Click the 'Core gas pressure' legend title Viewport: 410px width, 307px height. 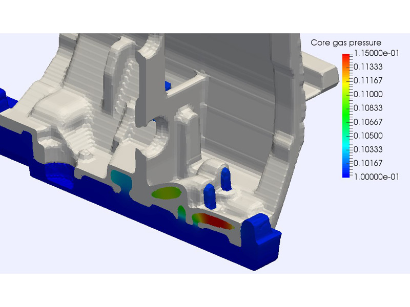point(345,43)
